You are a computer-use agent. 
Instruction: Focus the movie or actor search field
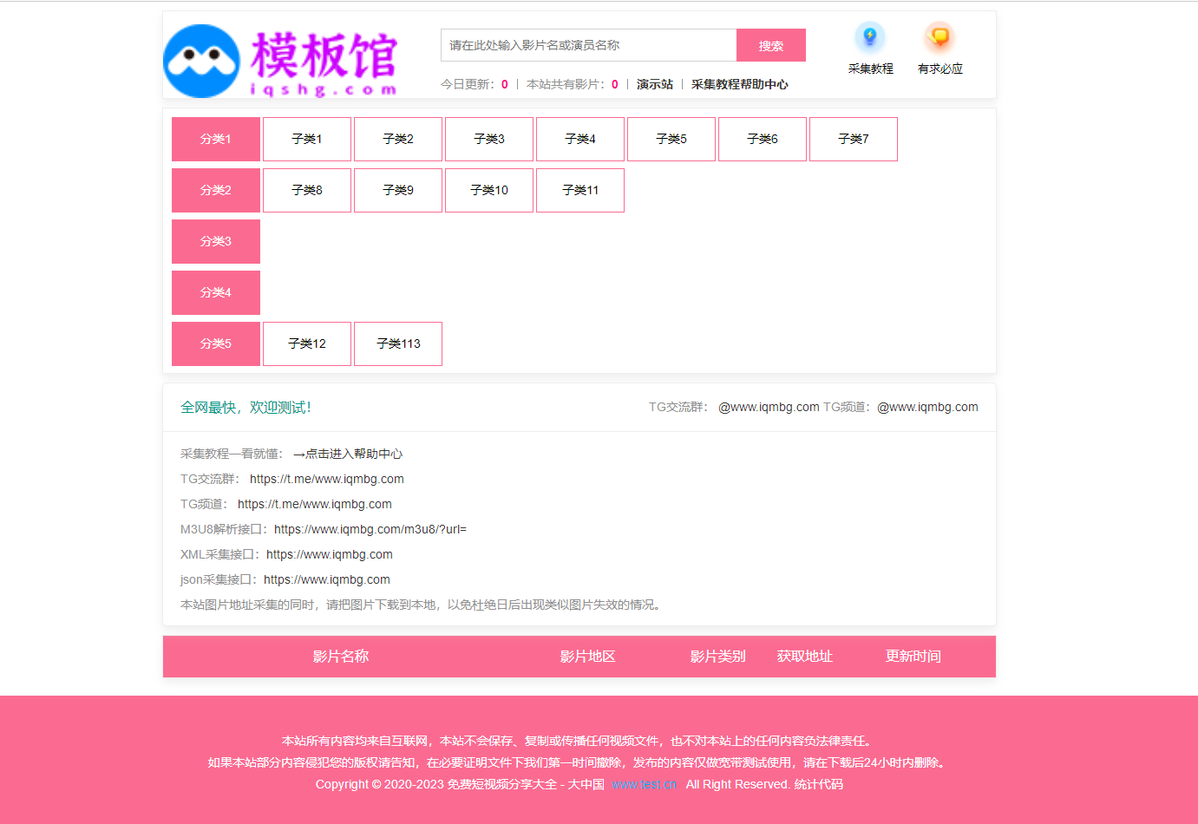tap(588, 45)
